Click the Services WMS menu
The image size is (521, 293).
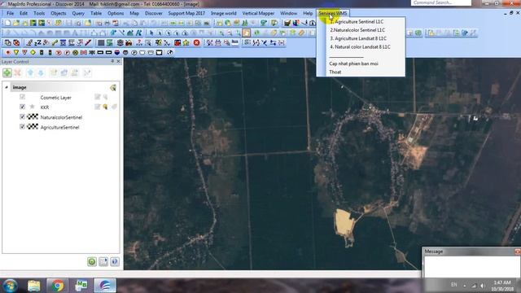point(333,13)
